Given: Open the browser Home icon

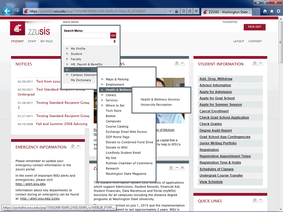Looking at the screenshot, I should point(265,11).
